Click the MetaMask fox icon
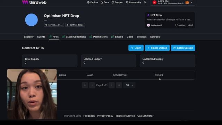Image resolution: width=222 pixels, height=125 pixels. tap(187, 2)
